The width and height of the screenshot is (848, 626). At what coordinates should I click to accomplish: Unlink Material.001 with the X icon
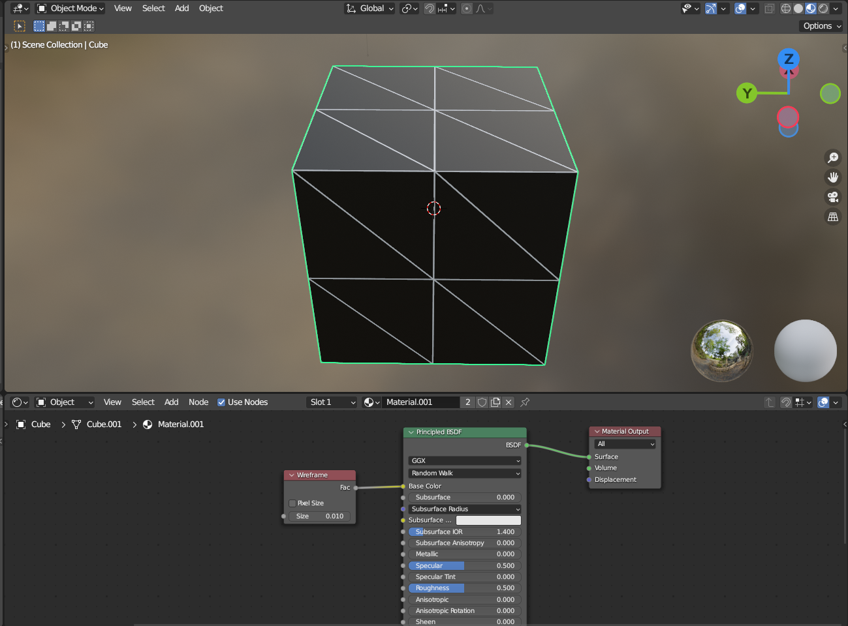click(x=509, y=402)
